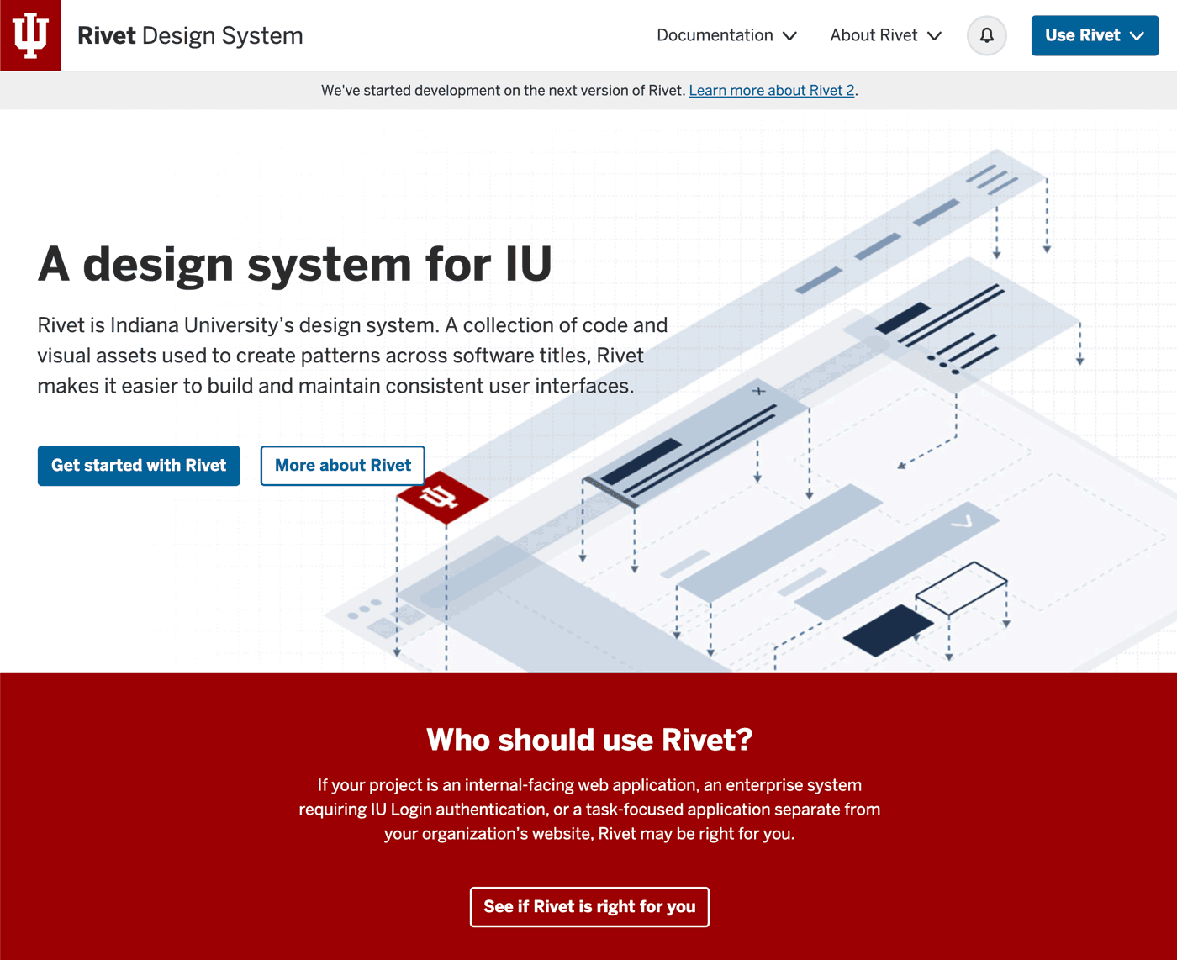Image resolution: width=1177 pixels, height=960 pixels.
Task: Expand the About Rivet menu
Action: tap(885, 35)
